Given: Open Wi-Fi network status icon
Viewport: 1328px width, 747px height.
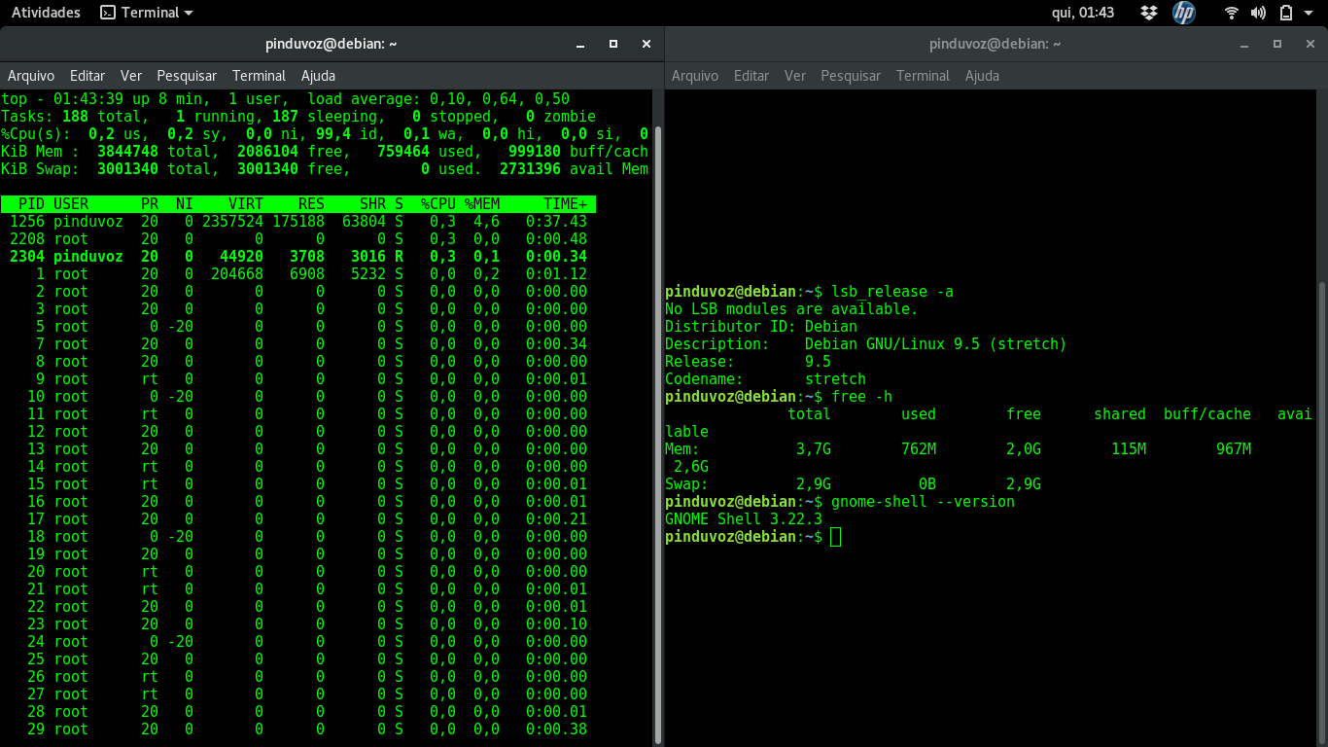Looking at the screenshot, I should pyautogui.click(x=1232, y=13).
